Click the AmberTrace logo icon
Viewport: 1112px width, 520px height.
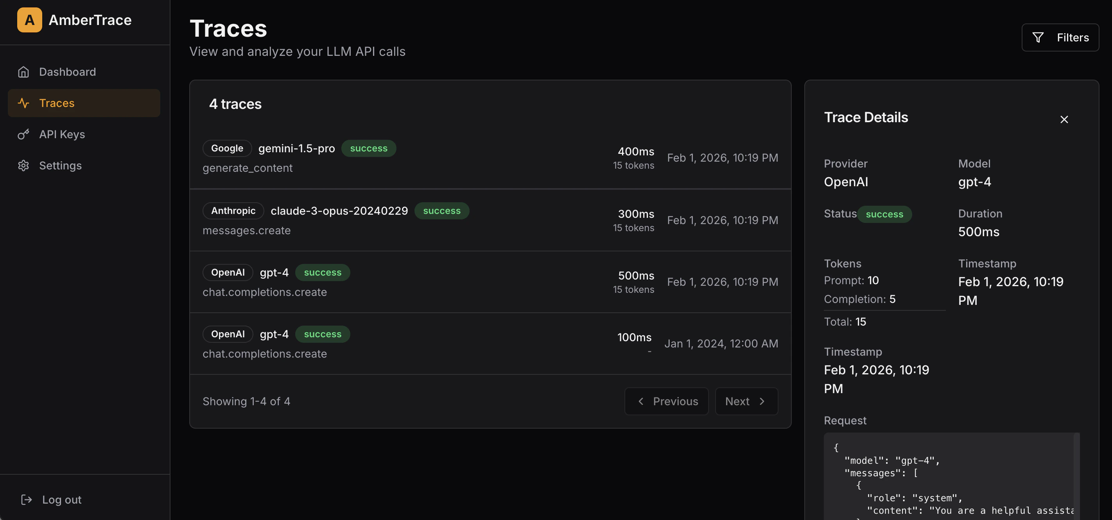[x=29, y=20]
